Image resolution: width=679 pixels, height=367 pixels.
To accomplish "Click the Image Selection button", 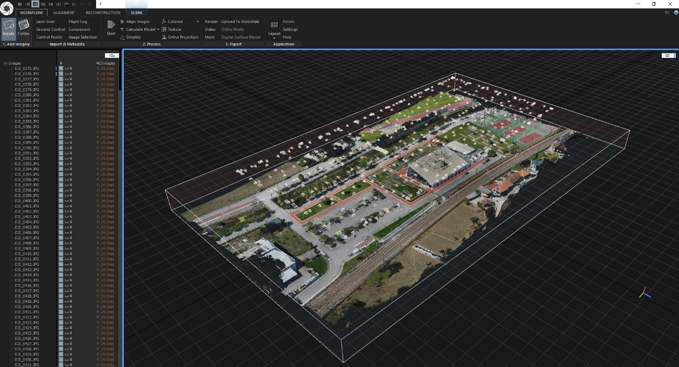I will pyautogui.click(x=83, y=38).
